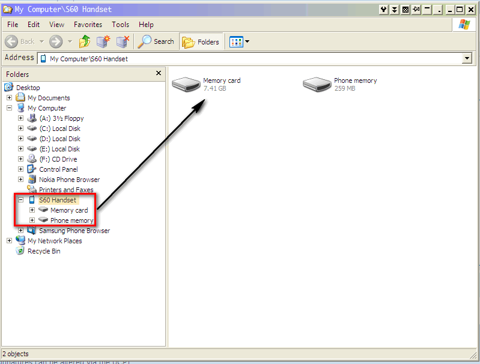Click the Back navigation button
This screenshot has width=480, height=364.
(20, 41)
